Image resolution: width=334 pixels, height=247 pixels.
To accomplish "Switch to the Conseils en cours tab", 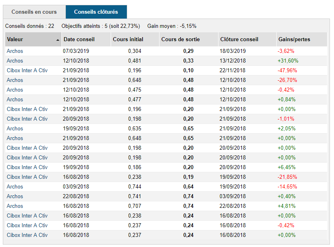I will 34,12.
